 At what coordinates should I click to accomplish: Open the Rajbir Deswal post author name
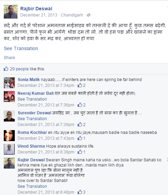click(x=36, y=9)
